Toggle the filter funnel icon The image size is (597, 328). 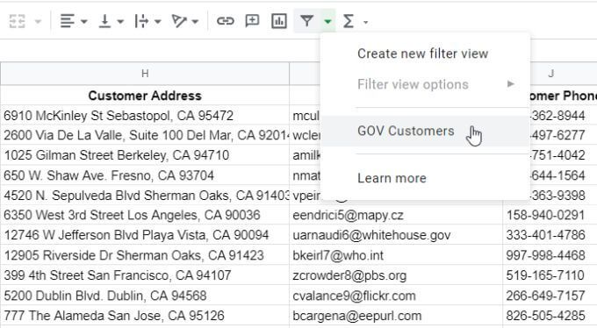point(306,21)
